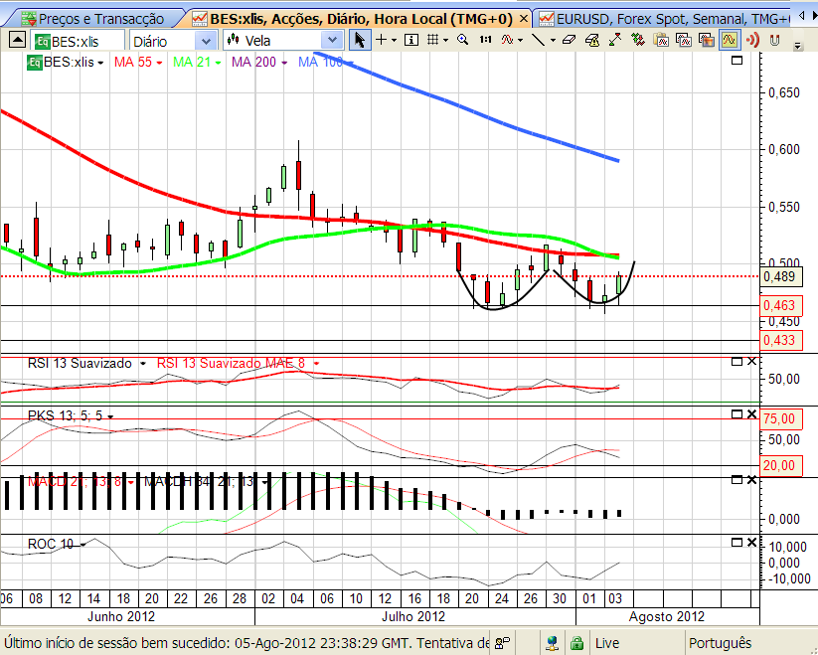Click the trade line tool icon

pyautogui.click(x=615, y=40)
